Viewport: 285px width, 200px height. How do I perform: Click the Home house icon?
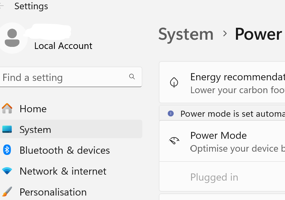click(x=7, y=109)
